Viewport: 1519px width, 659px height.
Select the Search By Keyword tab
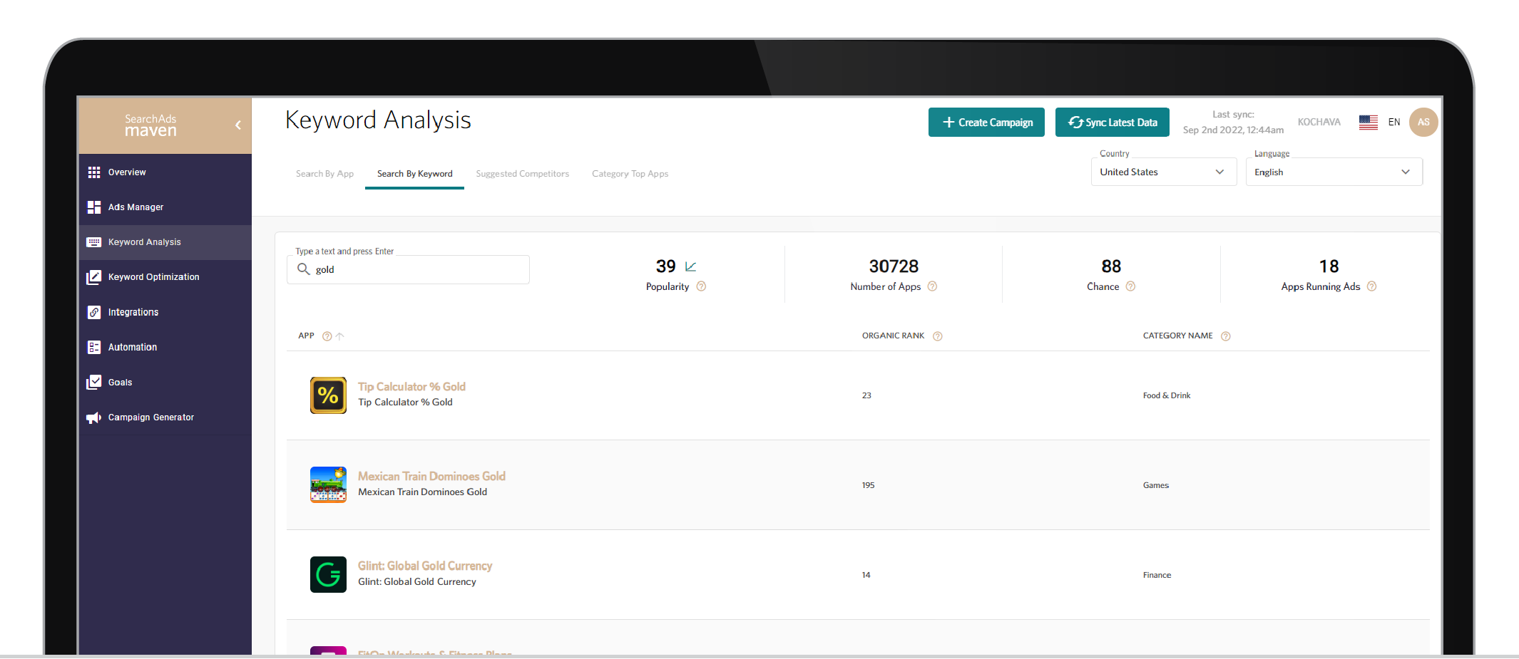coord(414,174)
